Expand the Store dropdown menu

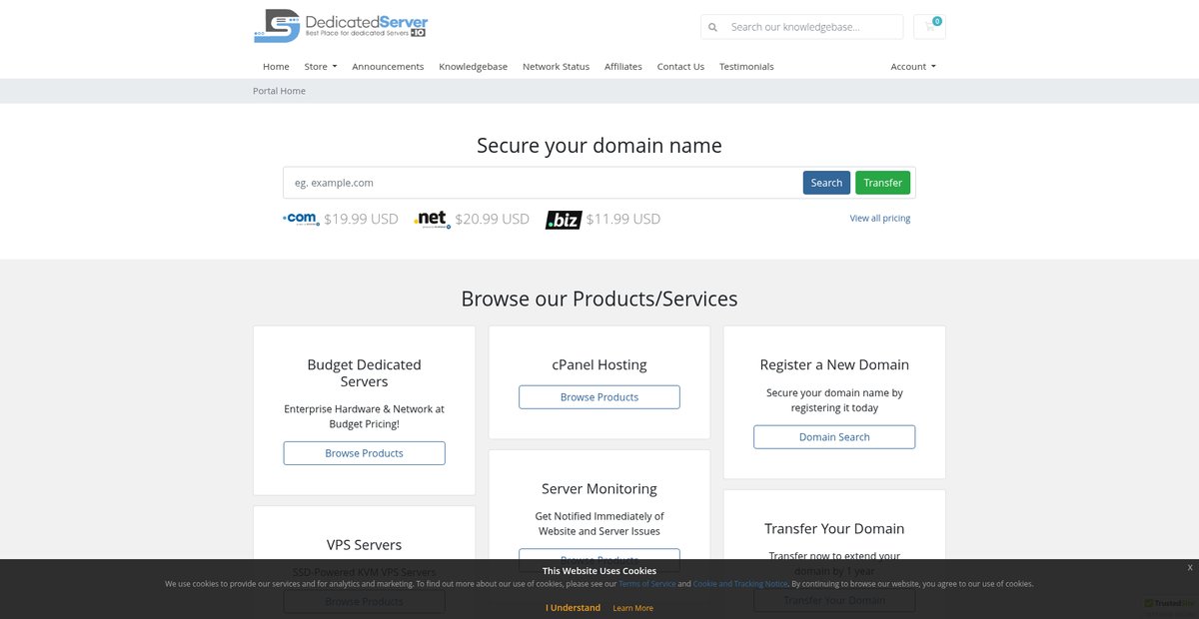[321, 67]
